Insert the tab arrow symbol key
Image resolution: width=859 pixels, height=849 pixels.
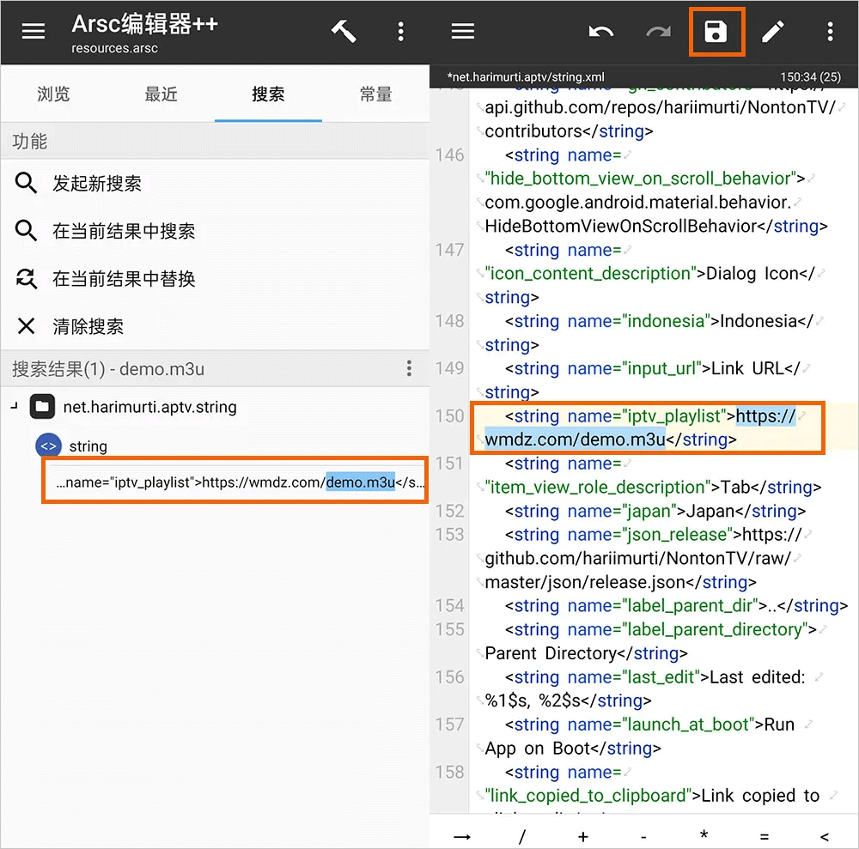[463, 836]
